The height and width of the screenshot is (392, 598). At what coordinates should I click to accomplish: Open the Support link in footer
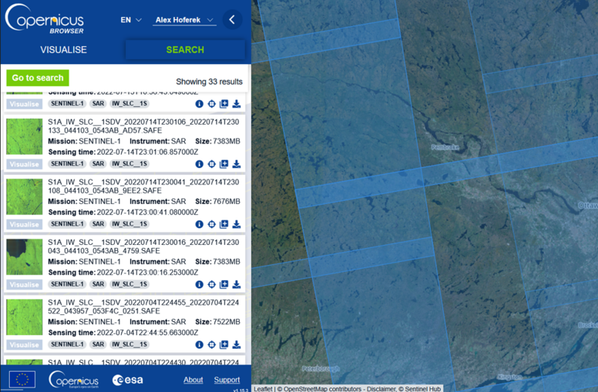pyautogui.click(x=226, y=380)
